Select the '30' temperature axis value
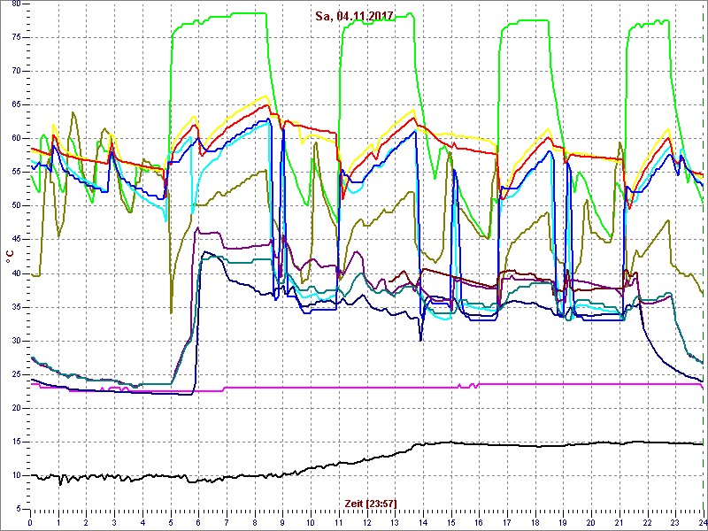The height and width of the screenshot is (531, 708). click(x=17, y=341)
